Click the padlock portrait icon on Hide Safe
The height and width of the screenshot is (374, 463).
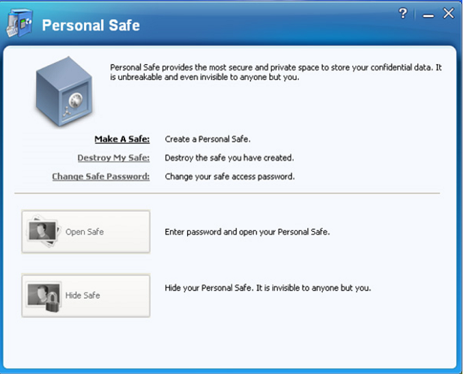pyautogui.click(x=44, y=296)
